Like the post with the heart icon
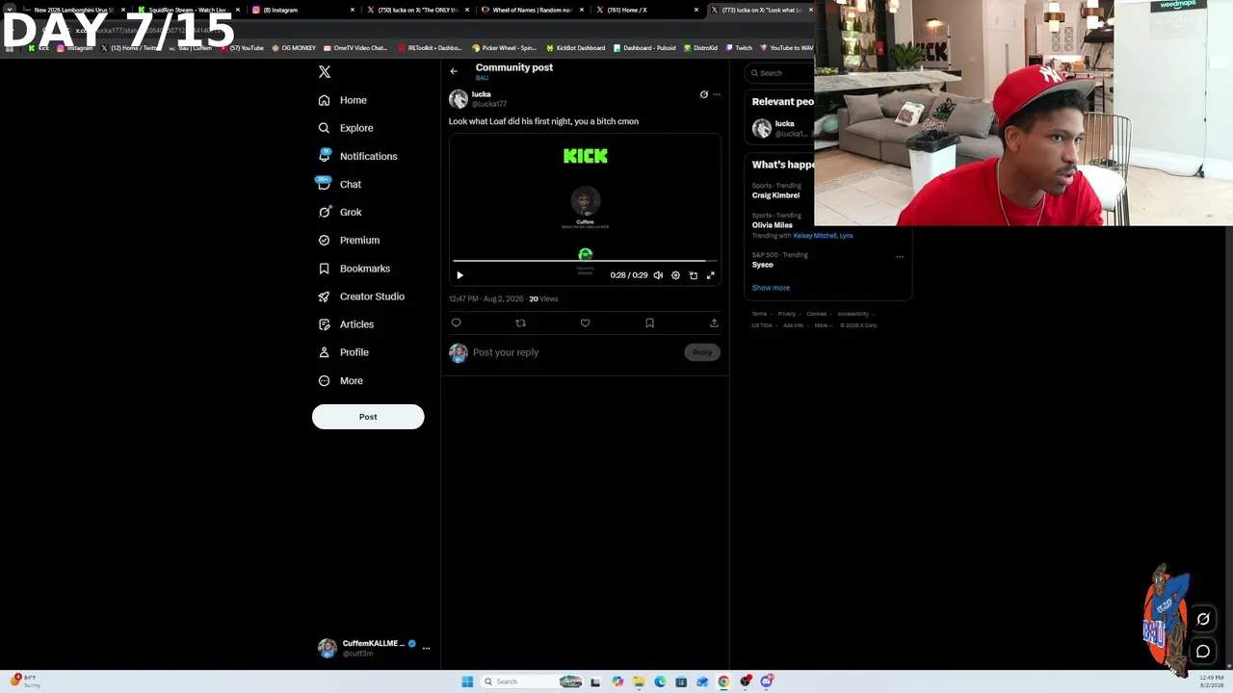This screenshot has width=1233, height=693. pyautogui.click(x=585, y=323)
